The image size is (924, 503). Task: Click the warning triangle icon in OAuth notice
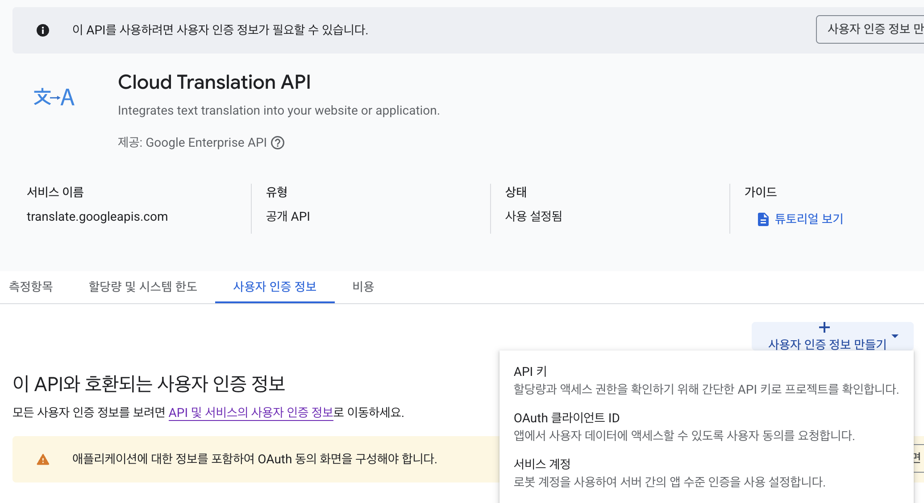43,459
